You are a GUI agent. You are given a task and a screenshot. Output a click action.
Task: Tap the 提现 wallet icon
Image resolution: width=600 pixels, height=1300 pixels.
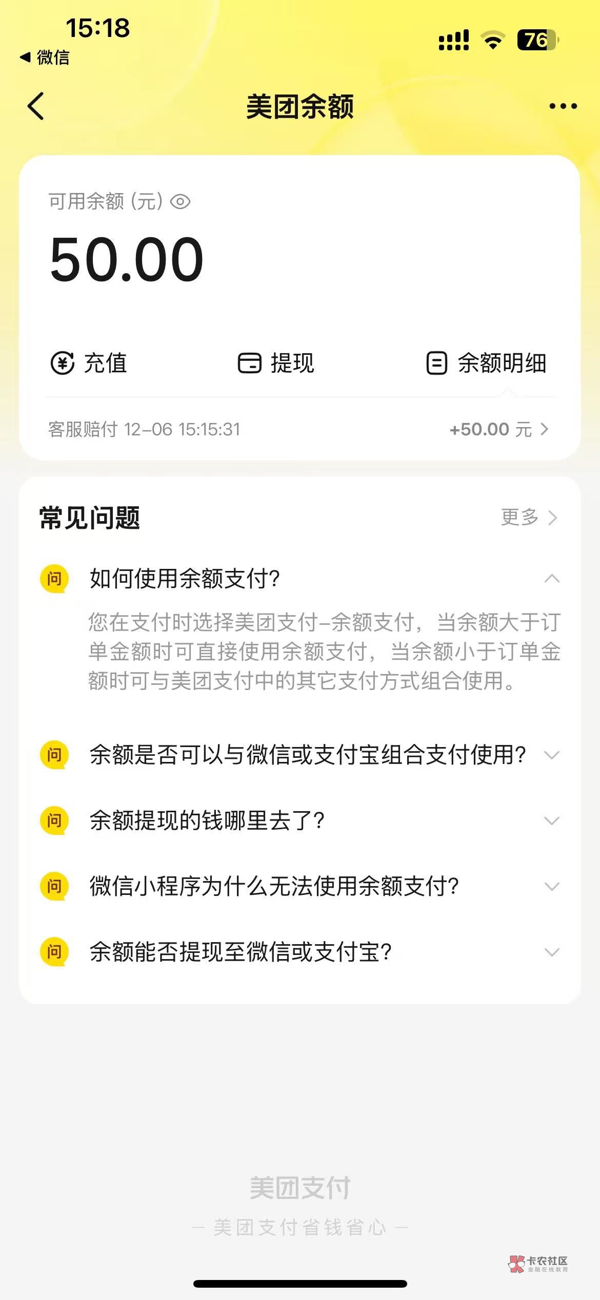click(x=250, y=363)
